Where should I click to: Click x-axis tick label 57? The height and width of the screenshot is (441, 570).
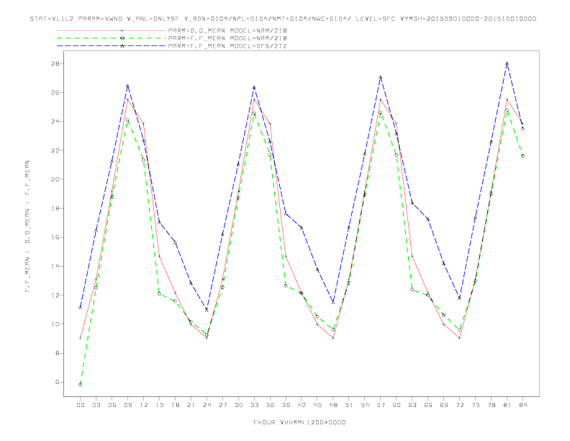381,405
